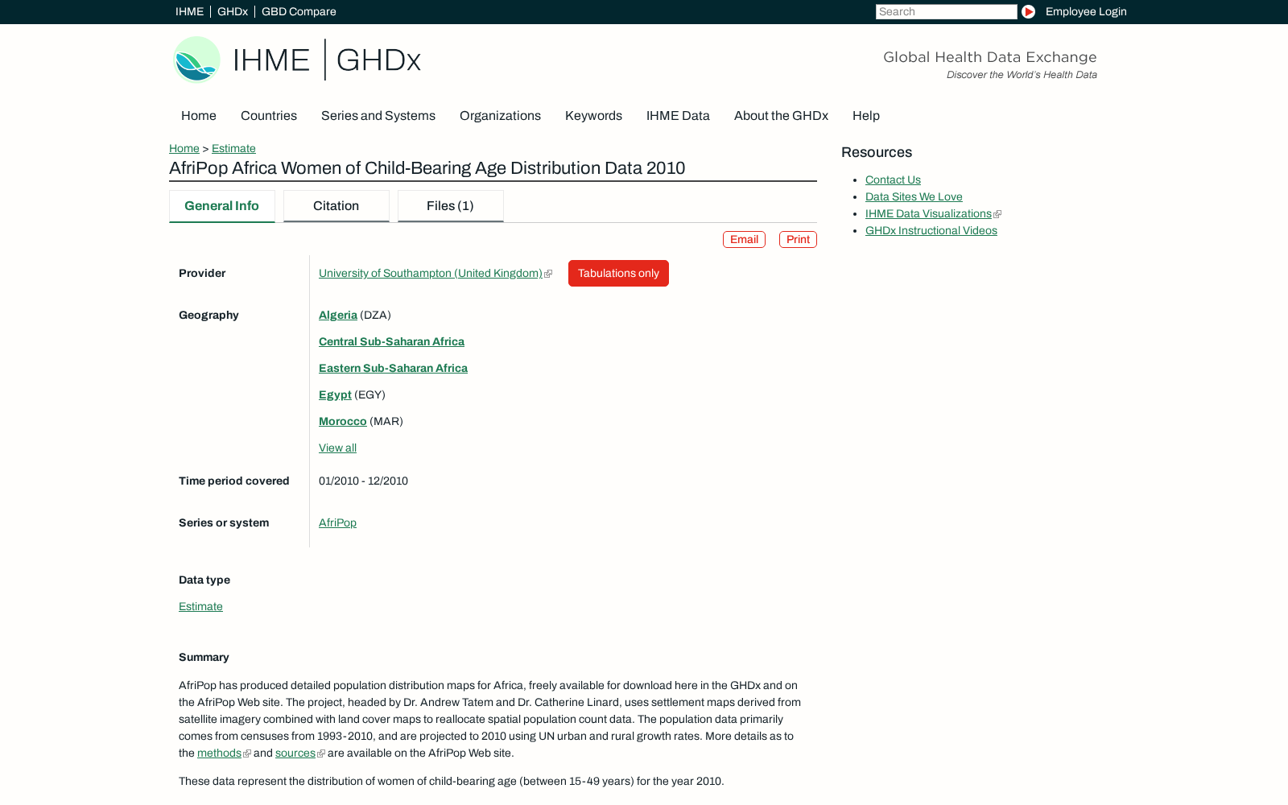Click the Home breadcrumb link
Image resolution: width=1288 pixels, height=805 pixels.
click(184, 148)
